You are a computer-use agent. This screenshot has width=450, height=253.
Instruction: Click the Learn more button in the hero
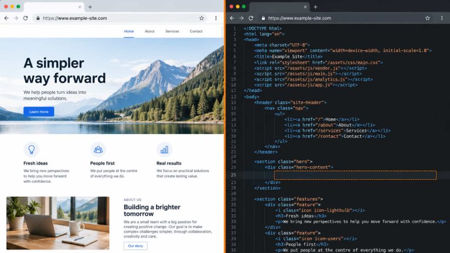[x=39, y=112]
